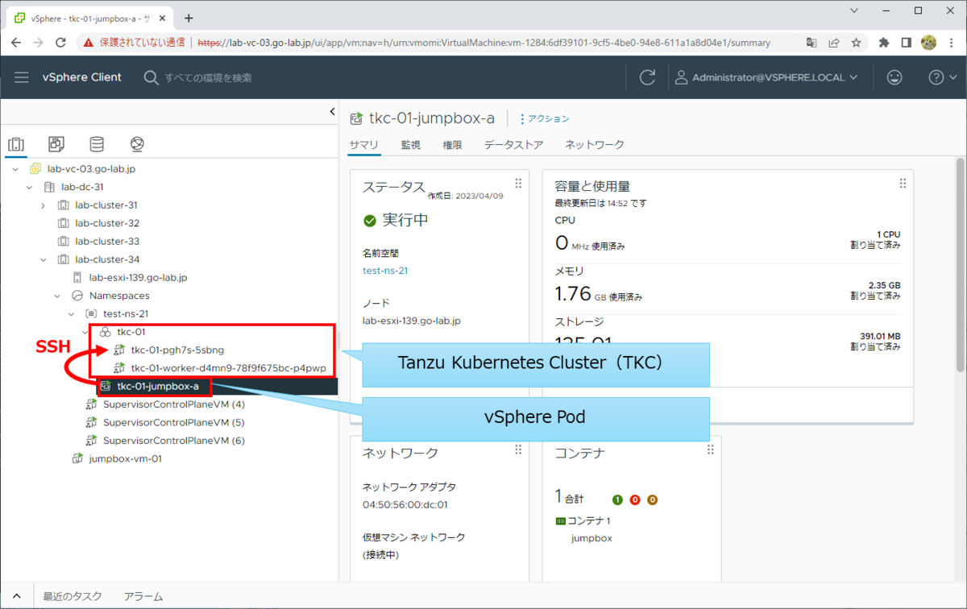Select SupervisorControlPlaneVM (5)
Viewport: 967px width, 609px height.
pos(173,422)
